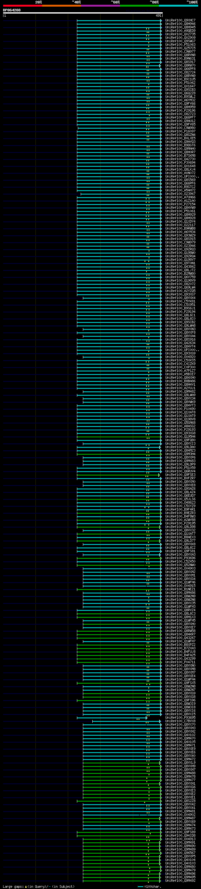Select the UniRef100_Q5GM68 label

[180, 423]
